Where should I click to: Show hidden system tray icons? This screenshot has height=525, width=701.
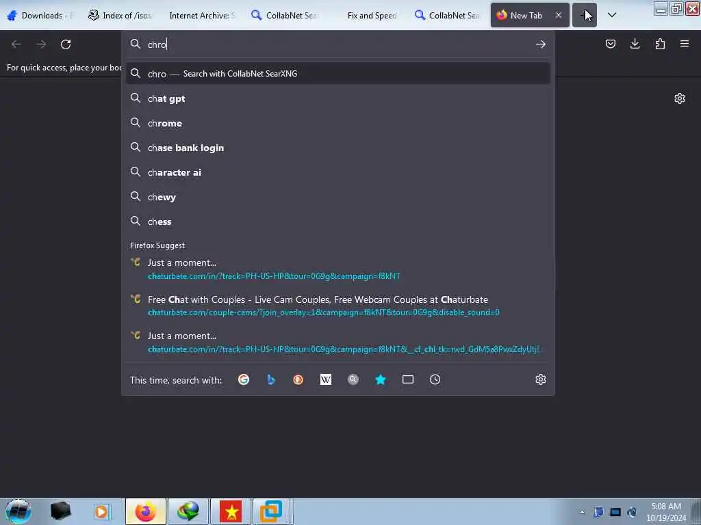582,512
